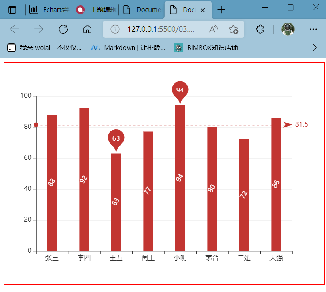Click the max value pin labeled 94
This screenshot has height=292, width=326.
coord(180,90)
